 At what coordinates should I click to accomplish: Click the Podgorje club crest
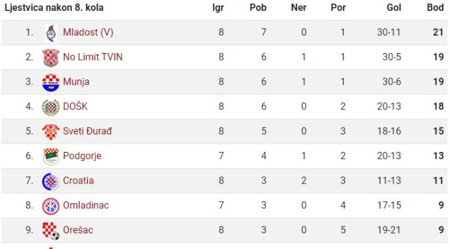tap(51, 157)
